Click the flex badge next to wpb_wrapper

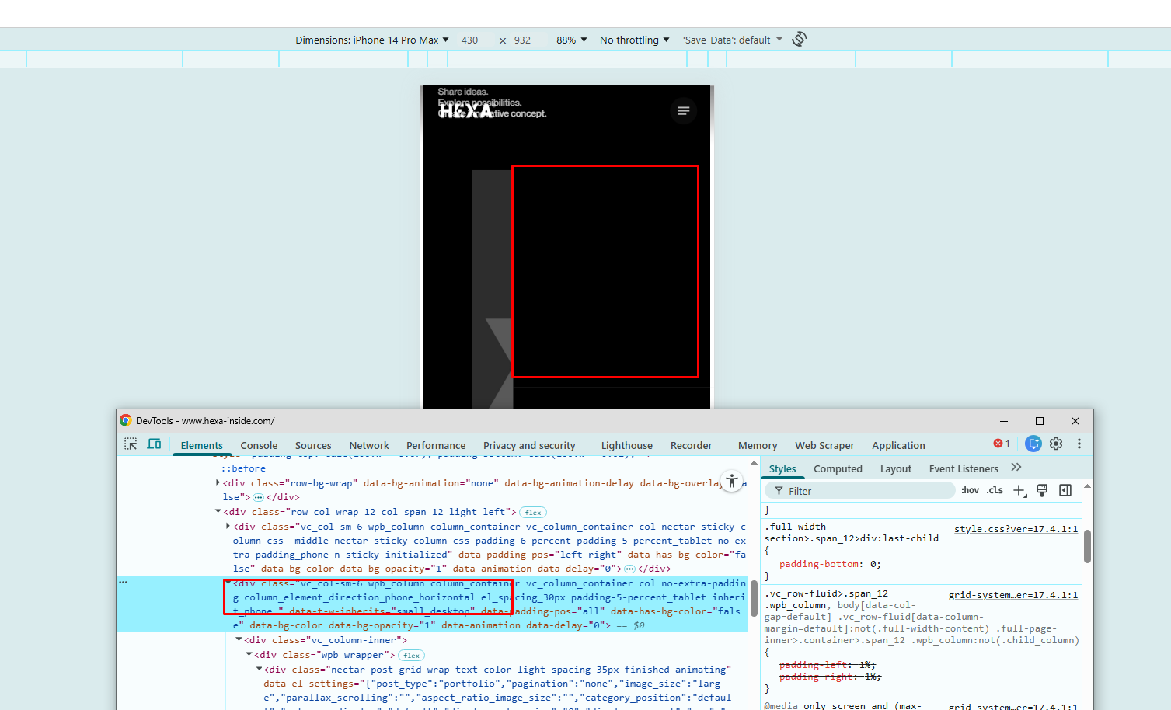pyautogui.click(x=411, y=656)
